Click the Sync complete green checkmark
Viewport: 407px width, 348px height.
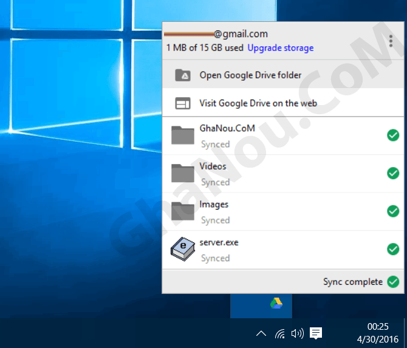(x=393, y=282)
